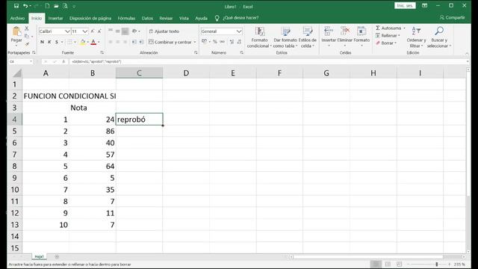Open a file using the folder icon
The height and width of the screenshot is (269, 478).
(56, 6)
